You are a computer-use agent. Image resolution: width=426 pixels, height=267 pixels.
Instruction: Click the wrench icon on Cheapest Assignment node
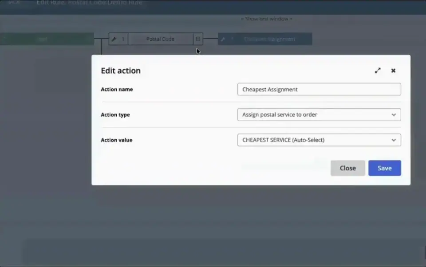click(223, 39)
